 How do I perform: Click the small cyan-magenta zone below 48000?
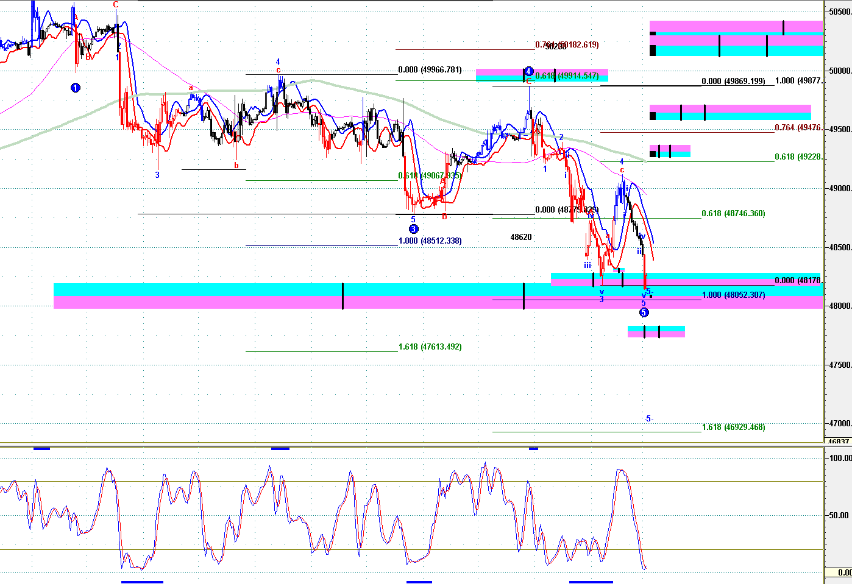pos(656,331)
